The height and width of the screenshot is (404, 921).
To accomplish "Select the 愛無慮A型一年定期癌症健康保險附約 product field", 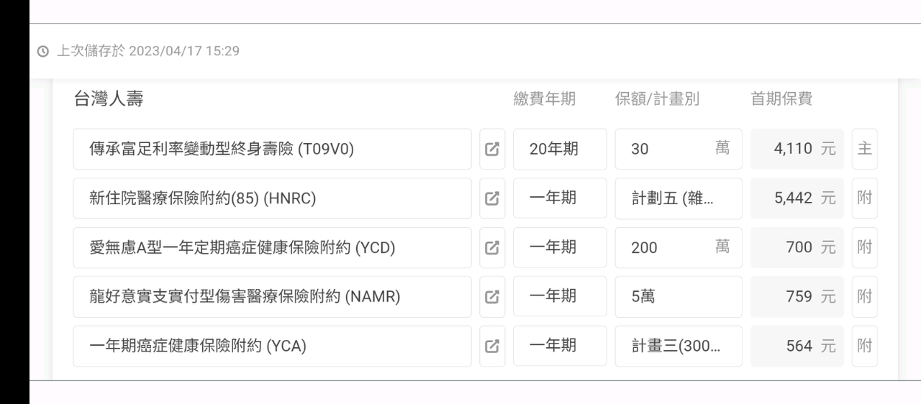I will pos(272,247).
